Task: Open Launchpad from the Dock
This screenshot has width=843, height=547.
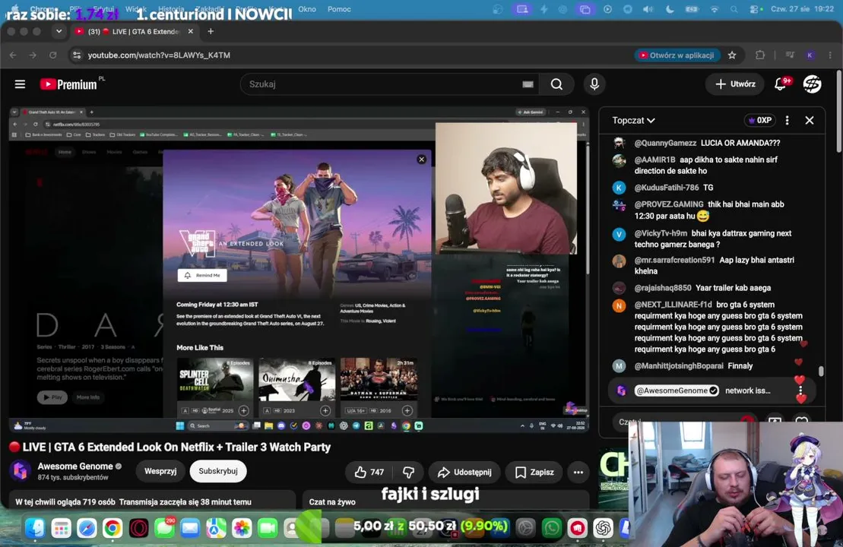Action: [61, 528]
